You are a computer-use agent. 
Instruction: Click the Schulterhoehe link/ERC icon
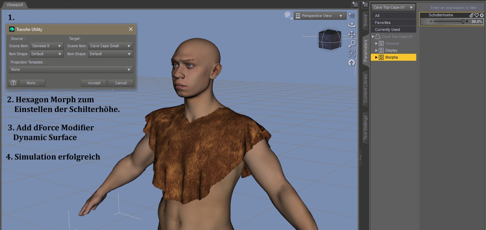tap(471, 15)
